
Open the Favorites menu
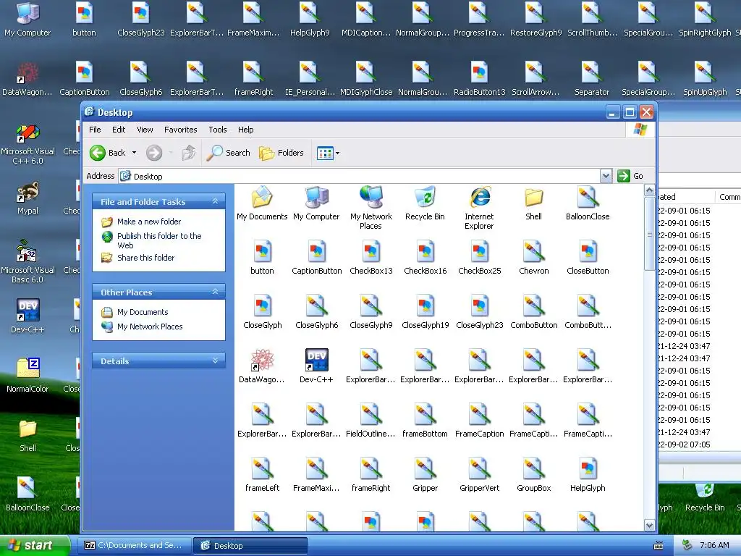tap(180, 130)
